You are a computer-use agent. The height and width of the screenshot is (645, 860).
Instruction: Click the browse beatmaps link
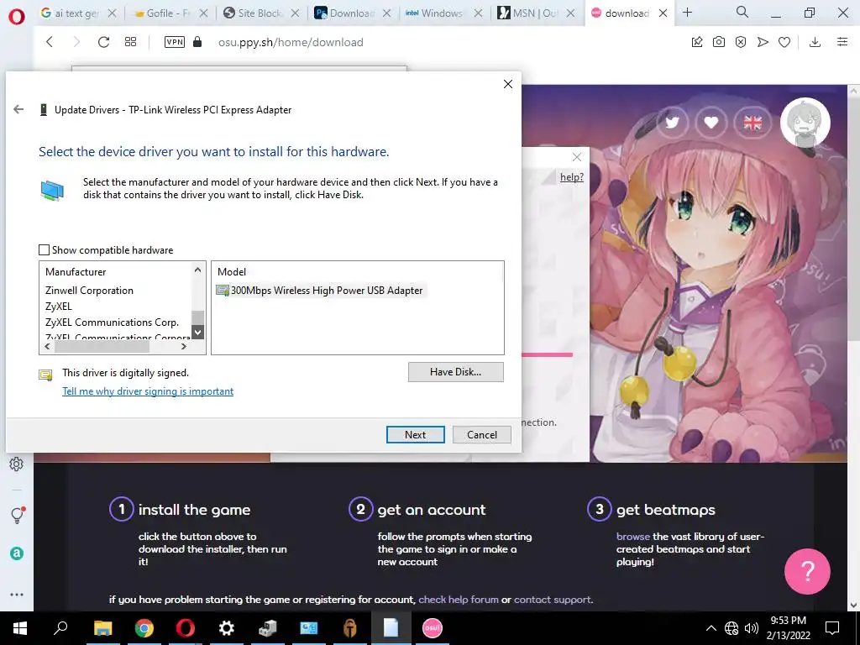[633, 537]
